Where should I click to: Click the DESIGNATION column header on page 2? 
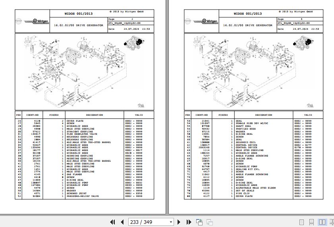(x=95, y=115)
